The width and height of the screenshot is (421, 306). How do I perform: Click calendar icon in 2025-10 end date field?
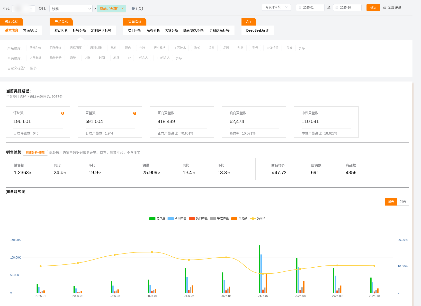(x=337, y=8)
